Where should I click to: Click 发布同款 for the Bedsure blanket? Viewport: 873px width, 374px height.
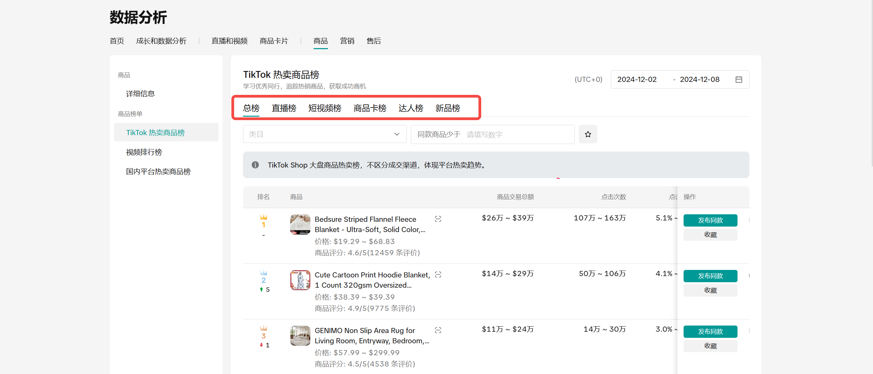tap(710, 220)
